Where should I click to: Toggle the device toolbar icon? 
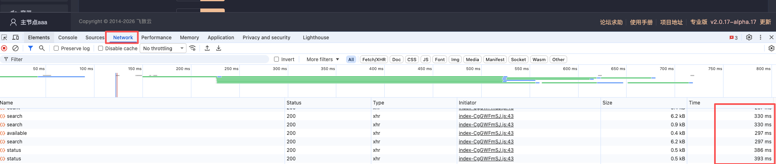(x=16, y=37)
